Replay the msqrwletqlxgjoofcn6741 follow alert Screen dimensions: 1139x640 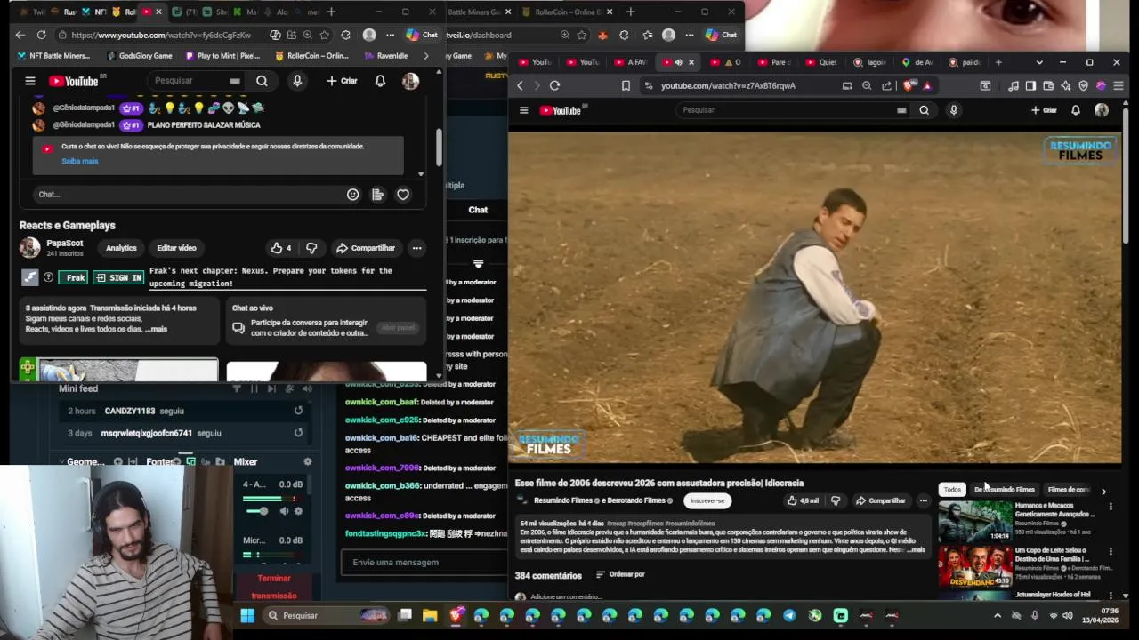point(298,433)
